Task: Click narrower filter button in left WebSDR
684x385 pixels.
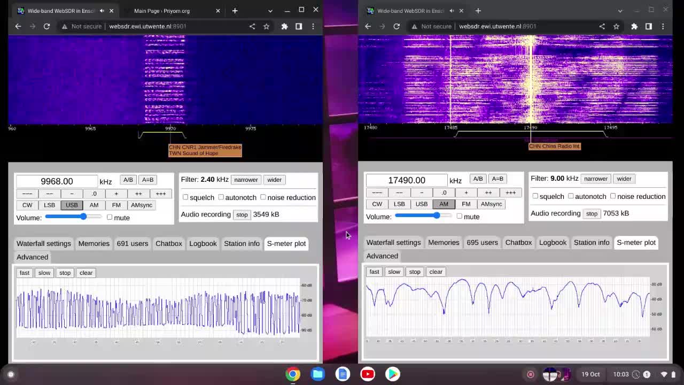Action: click(x=246, y=180)
